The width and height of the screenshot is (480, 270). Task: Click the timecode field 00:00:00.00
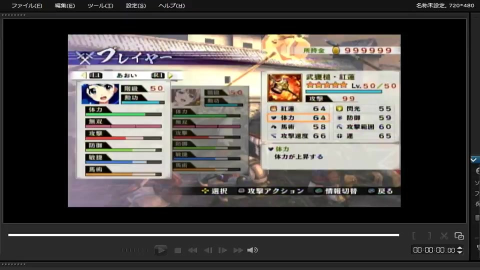pos(434,250)
